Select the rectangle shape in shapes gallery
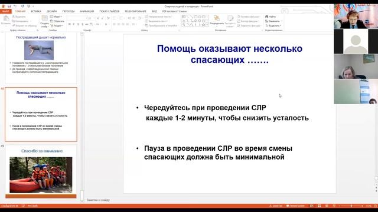This screenshot has height=212, width=378. (195, 17)
